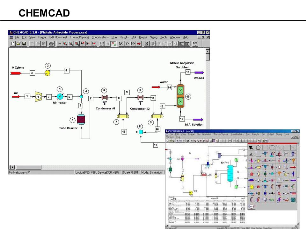Open the Tools menu in 5.2.0 window
306x229 pixels.
click(164, 37)
